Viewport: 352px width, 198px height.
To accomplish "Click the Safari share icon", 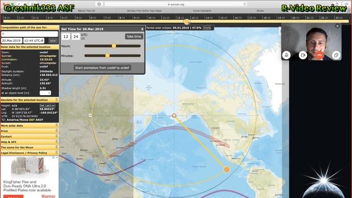I will pos(337,4).
